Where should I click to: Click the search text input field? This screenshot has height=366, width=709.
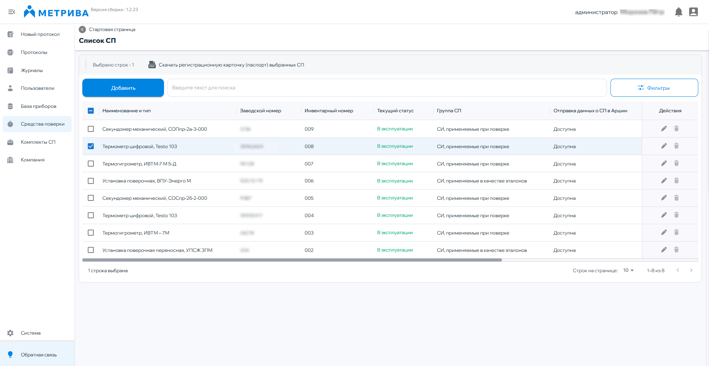[x=387, y=88]
